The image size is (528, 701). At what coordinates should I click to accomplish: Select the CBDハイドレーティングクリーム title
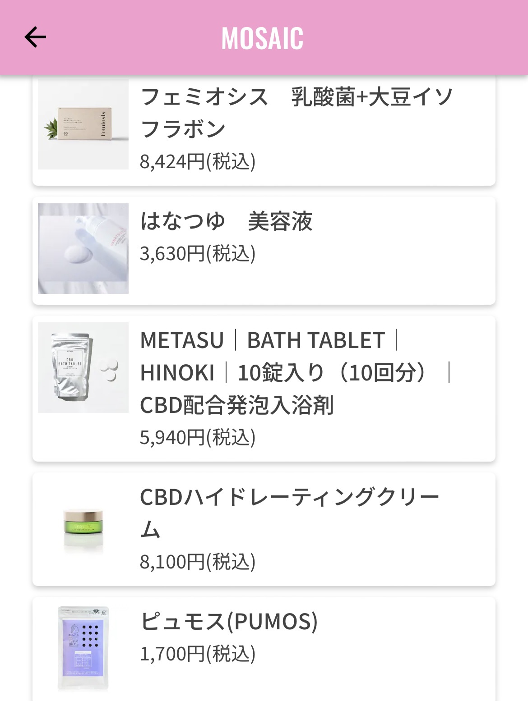pos(289,513)
